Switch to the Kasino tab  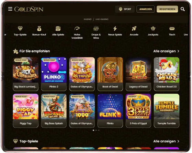tap(88, 19)
